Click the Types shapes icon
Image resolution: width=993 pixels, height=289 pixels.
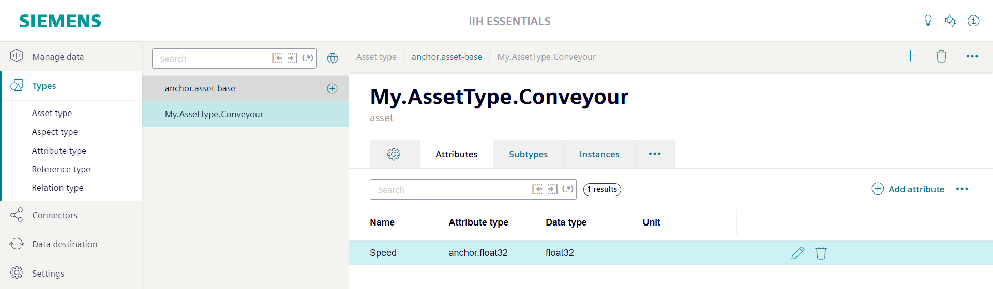17,85
